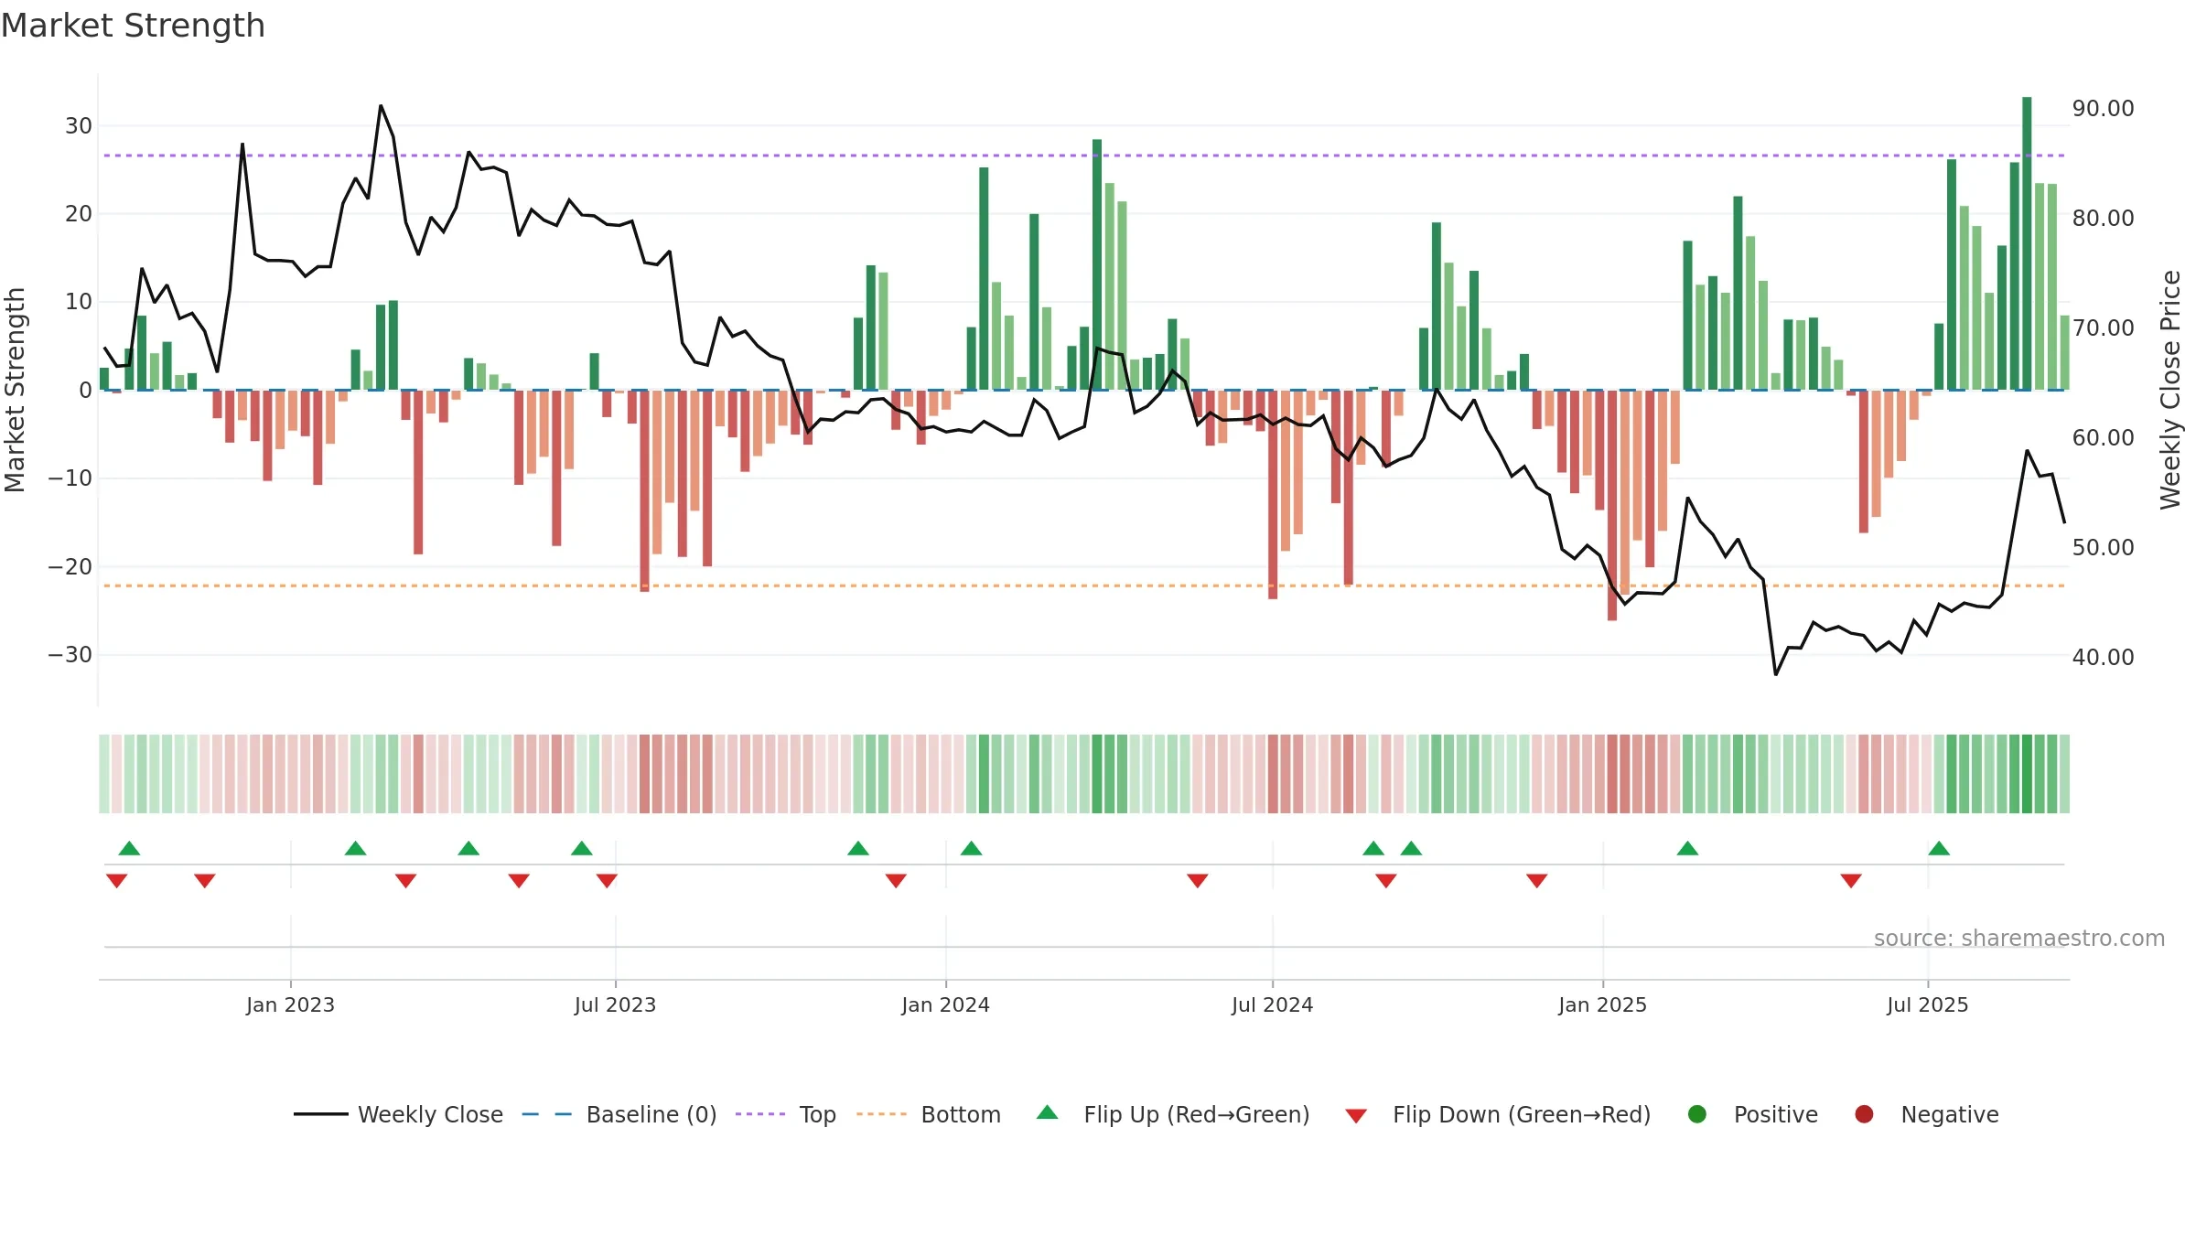Click the dark red Negative circle icon
This screenshot has height=1235, width=2196.
point(1864,1114)
